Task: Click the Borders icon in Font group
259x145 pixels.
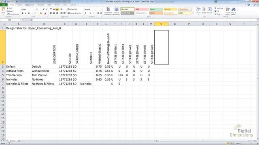Action: coord(34,13)
